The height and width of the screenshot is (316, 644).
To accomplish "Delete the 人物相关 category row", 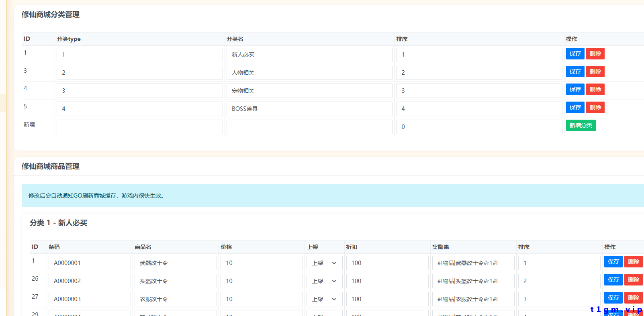I will (595, 71).
